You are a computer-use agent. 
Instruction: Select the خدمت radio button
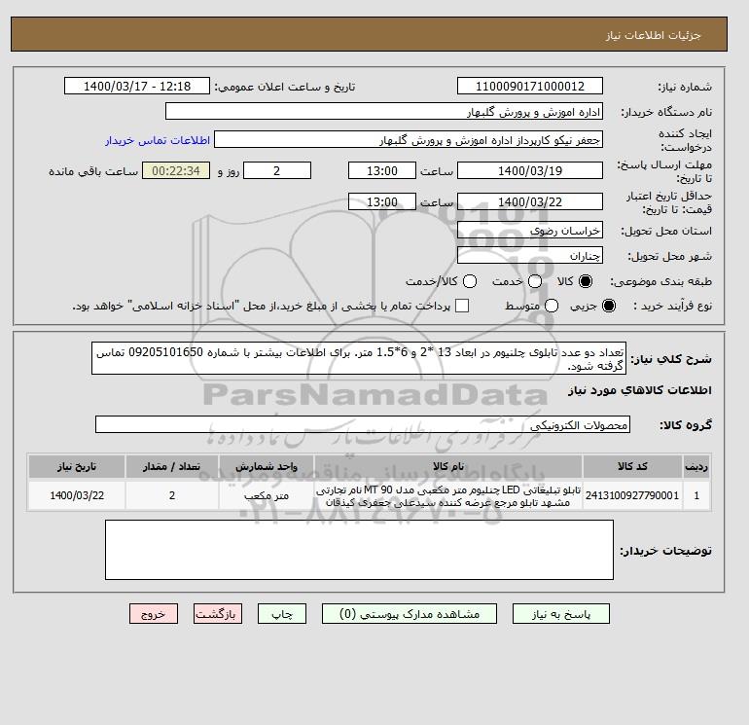[535, 281]
